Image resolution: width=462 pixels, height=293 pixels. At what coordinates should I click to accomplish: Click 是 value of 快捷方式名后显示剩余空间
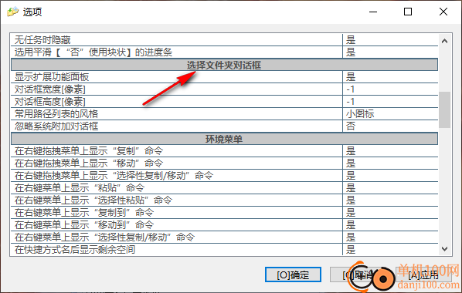point(390,250)
